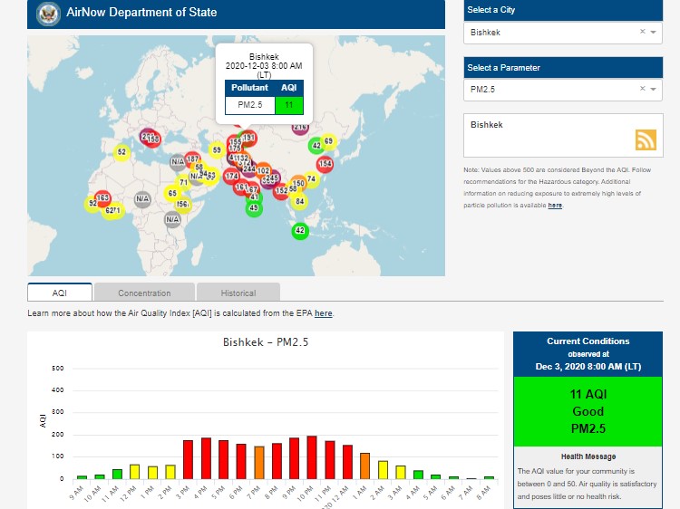Select the AQI tab
Viewport: 680px width, 509px height.
[x=60, y=293]
